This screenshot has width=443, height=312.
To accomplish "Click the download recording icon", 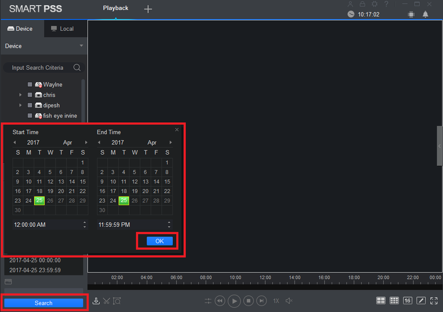I will click(96, 301).
